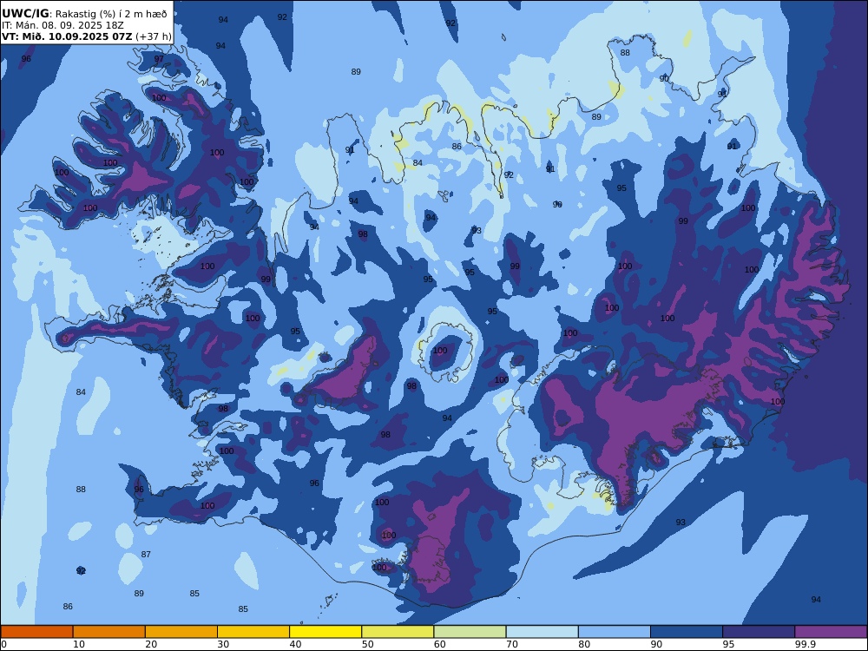The width and height of the screenshot is (868, 651).
Task: Select the dark blue 90–95 legend band
Action: [x=687, y=632]
